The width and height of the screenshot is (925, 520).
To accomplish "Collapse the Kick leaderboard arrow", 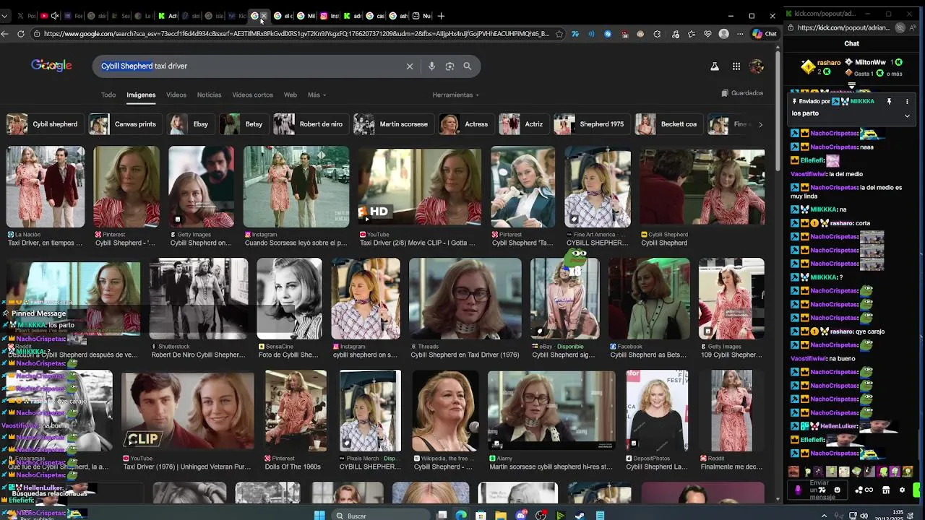I will point(851,86).
